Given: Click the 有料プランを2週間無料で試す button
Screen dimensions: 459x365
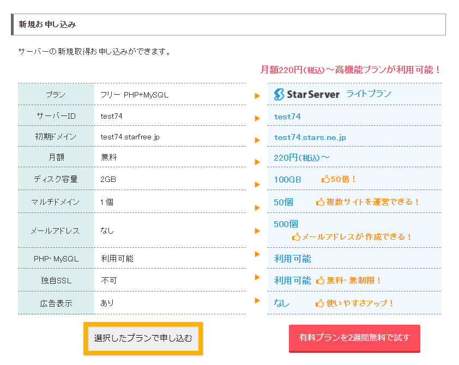Looking at the screenshot, I should (x=354, y=338).
